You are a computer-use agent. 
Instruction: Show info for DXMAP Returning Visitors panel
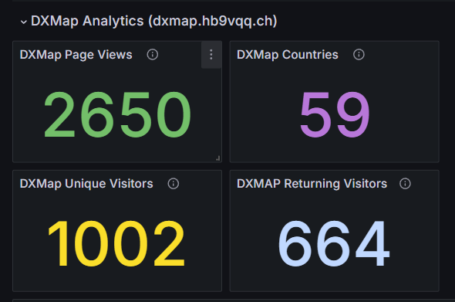[x=405, y=183]
